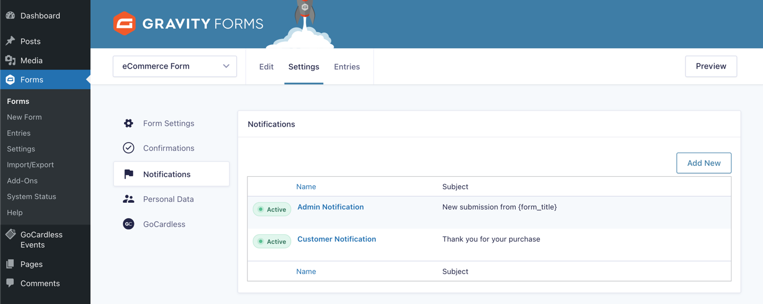Open the Customer Notification link

click(336, 239)
